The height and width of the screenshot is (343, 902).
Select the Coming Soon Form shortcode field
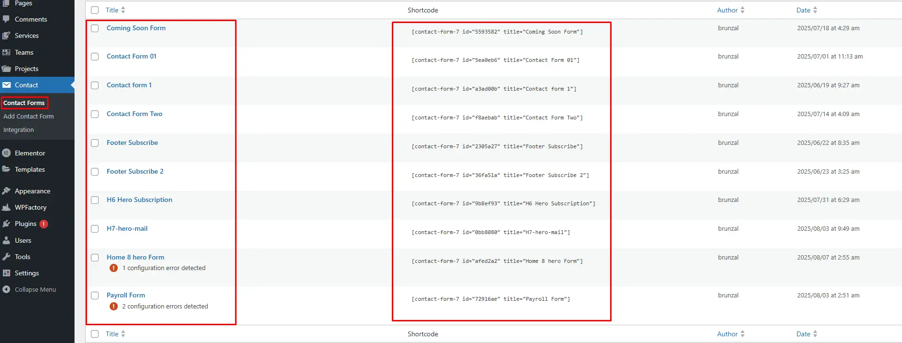[x=497, y=32]
